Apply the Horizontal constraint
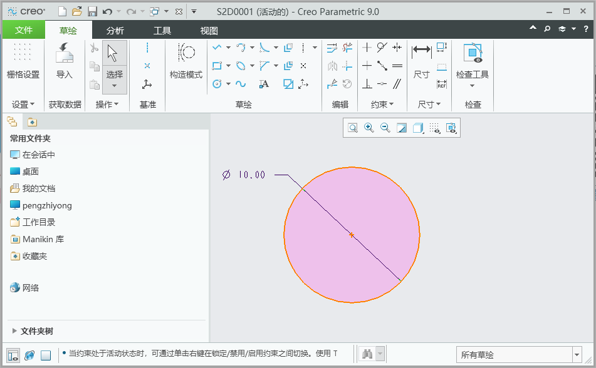The width and height of the screenshot is (596, 368). point(367,66)
